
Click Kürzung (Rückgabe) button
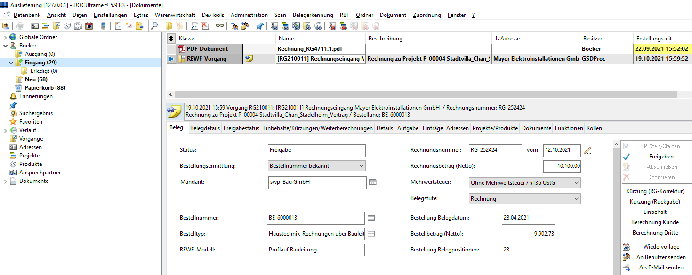[x=655, y=202]
